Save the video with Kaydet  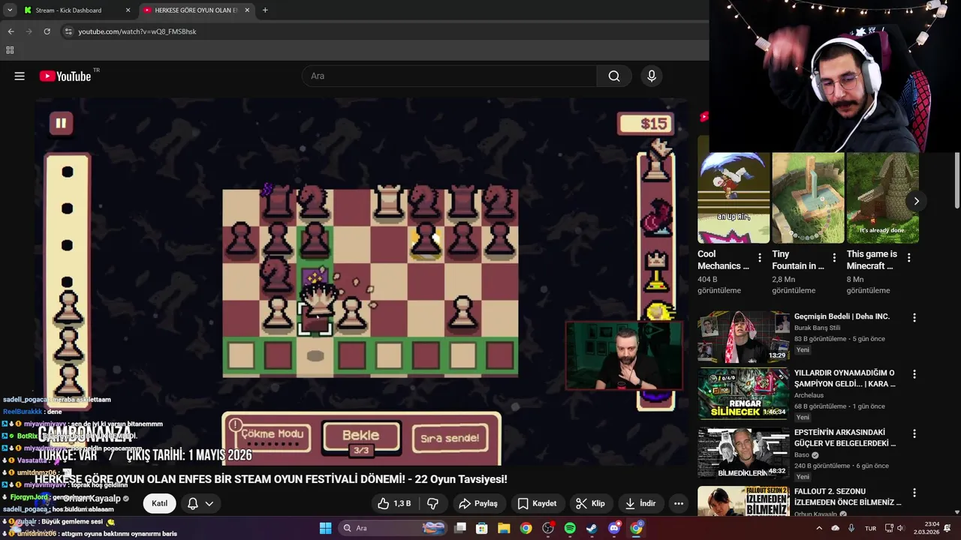[537, 503]
